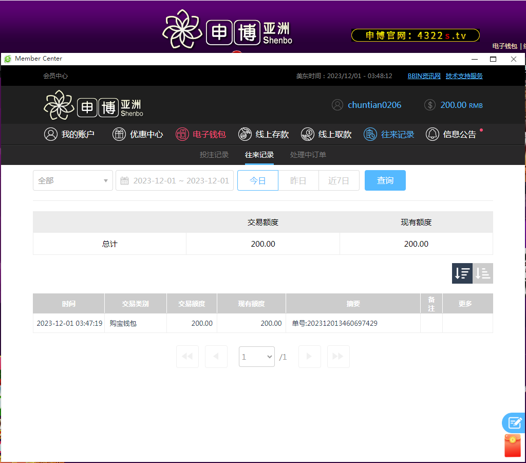Click the 我的账户 account icon
Screen dimensions: 526x463
click(x=51, y=134)
